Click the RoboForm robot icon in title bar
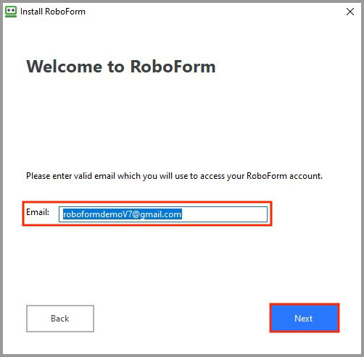 11,12
